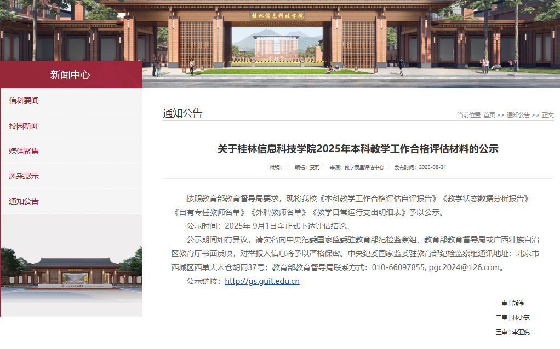Go to 校园新闻 in sidebar
Viewport: 560px width, 349px height.
click(24, 126)
